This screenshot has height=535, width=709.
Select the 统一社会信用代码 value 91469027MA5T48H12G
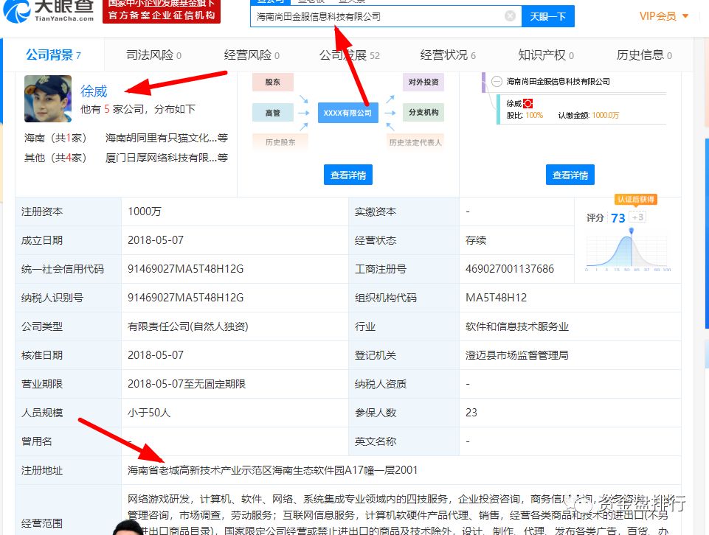click(185, 269)
